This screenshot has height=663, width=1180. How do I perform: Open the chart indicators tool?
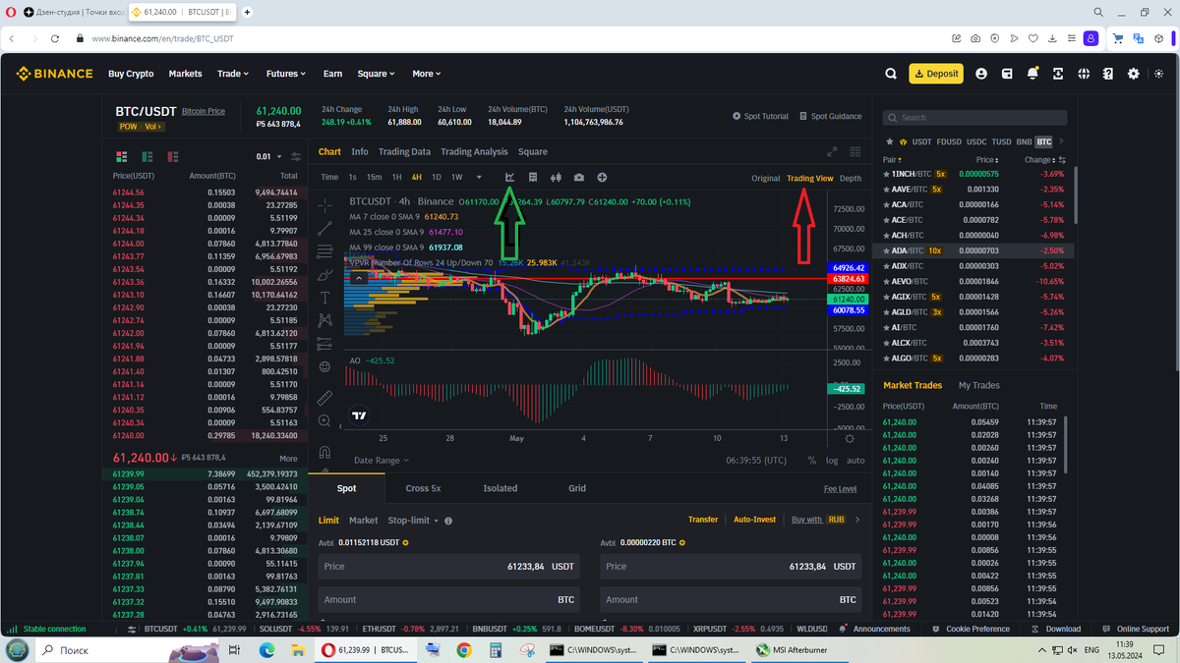pos(510,178)
